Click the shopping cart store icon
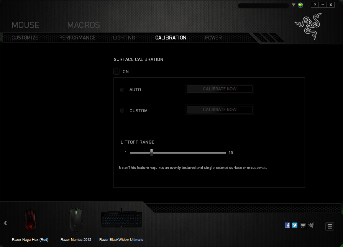 [303, 225]
